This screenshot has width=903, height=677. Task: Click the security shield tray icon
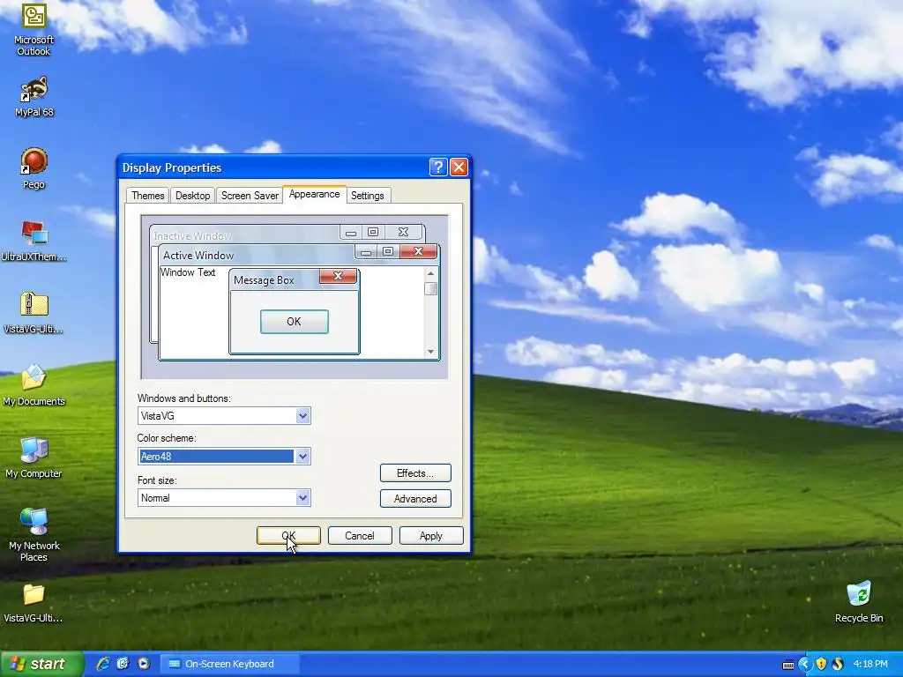pyautogui.click(x=821, y=665)
